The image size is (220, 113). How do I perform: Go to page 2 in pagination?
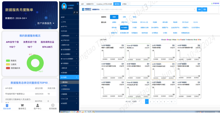pyautogui.click(x=150, y=101)
